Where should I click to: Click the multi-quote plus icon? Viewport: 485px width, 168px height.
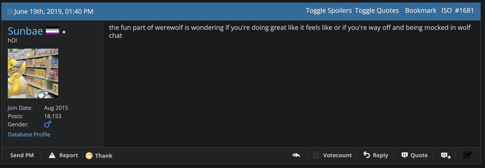446,155
